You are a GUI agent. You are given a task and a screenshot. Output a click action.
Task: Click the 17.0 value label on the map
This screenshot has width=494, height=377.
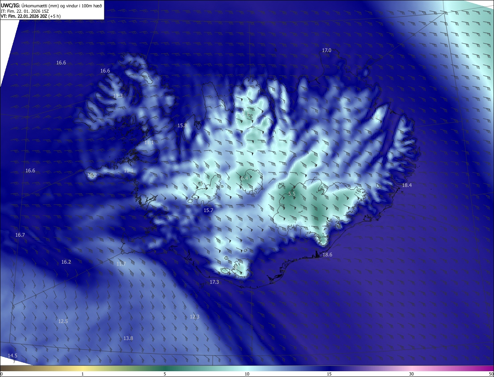[327, 50]
